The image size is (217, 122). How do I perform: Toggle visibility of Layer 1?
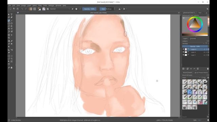point(183,55)
